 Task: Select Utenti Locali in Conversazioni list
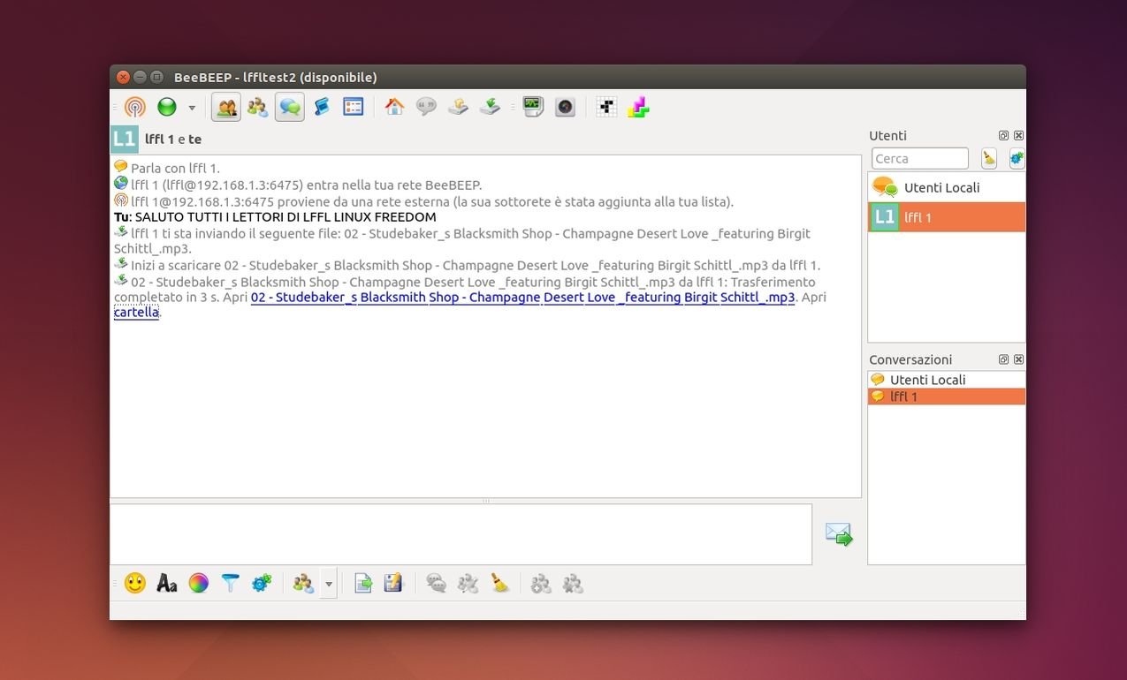point(927,380)
